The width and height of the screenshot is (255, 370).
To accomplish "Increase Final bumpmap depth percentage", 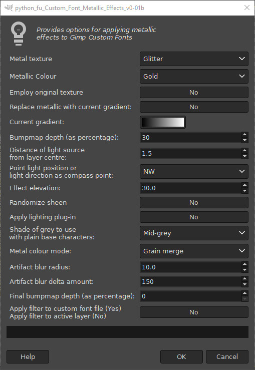I will [x=244, y=293].
